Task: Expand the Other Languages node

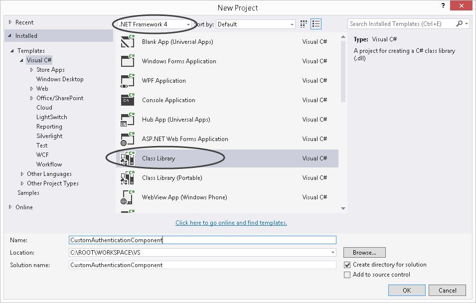Action: [22, 174]
